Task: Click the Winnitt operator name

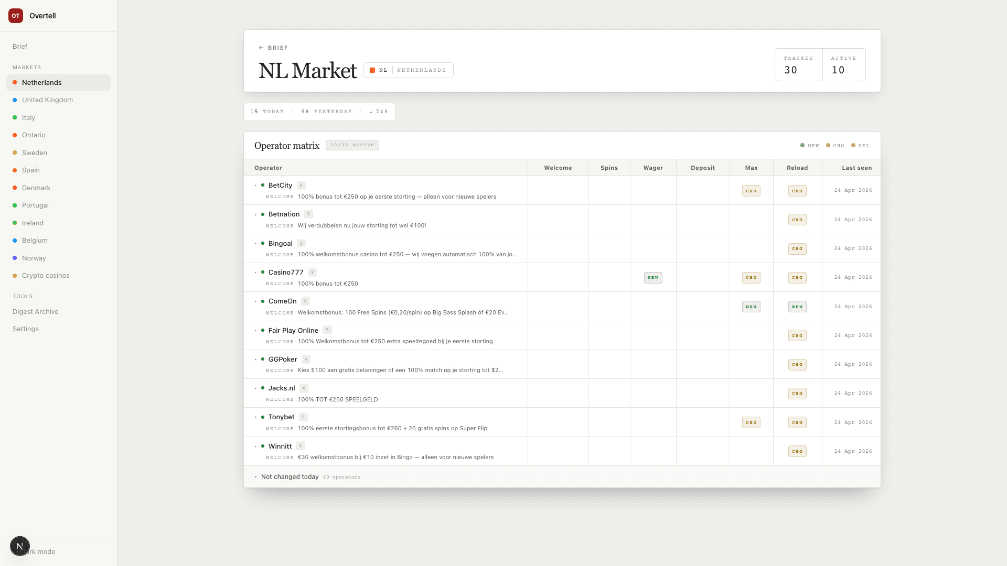Action: pos(280,446)
